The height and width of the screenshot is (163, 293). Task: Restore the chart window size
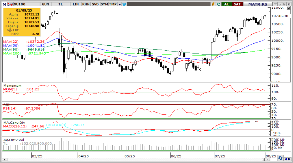pos(284,4)
